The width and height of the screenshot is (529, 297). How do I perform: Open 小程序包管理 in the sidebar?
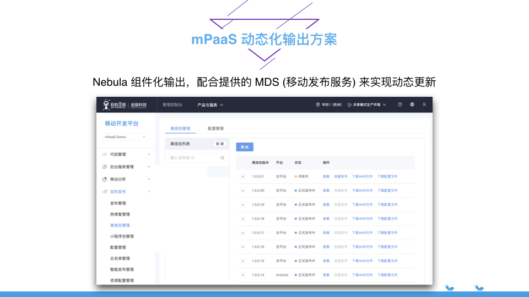[122, 237]
